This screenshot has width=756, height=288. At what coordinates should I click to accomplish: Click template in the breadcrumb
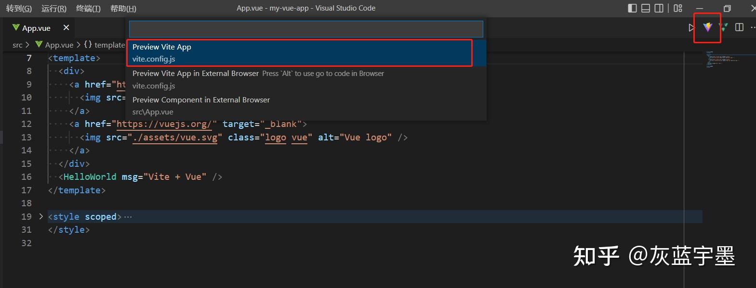[109, 45]
